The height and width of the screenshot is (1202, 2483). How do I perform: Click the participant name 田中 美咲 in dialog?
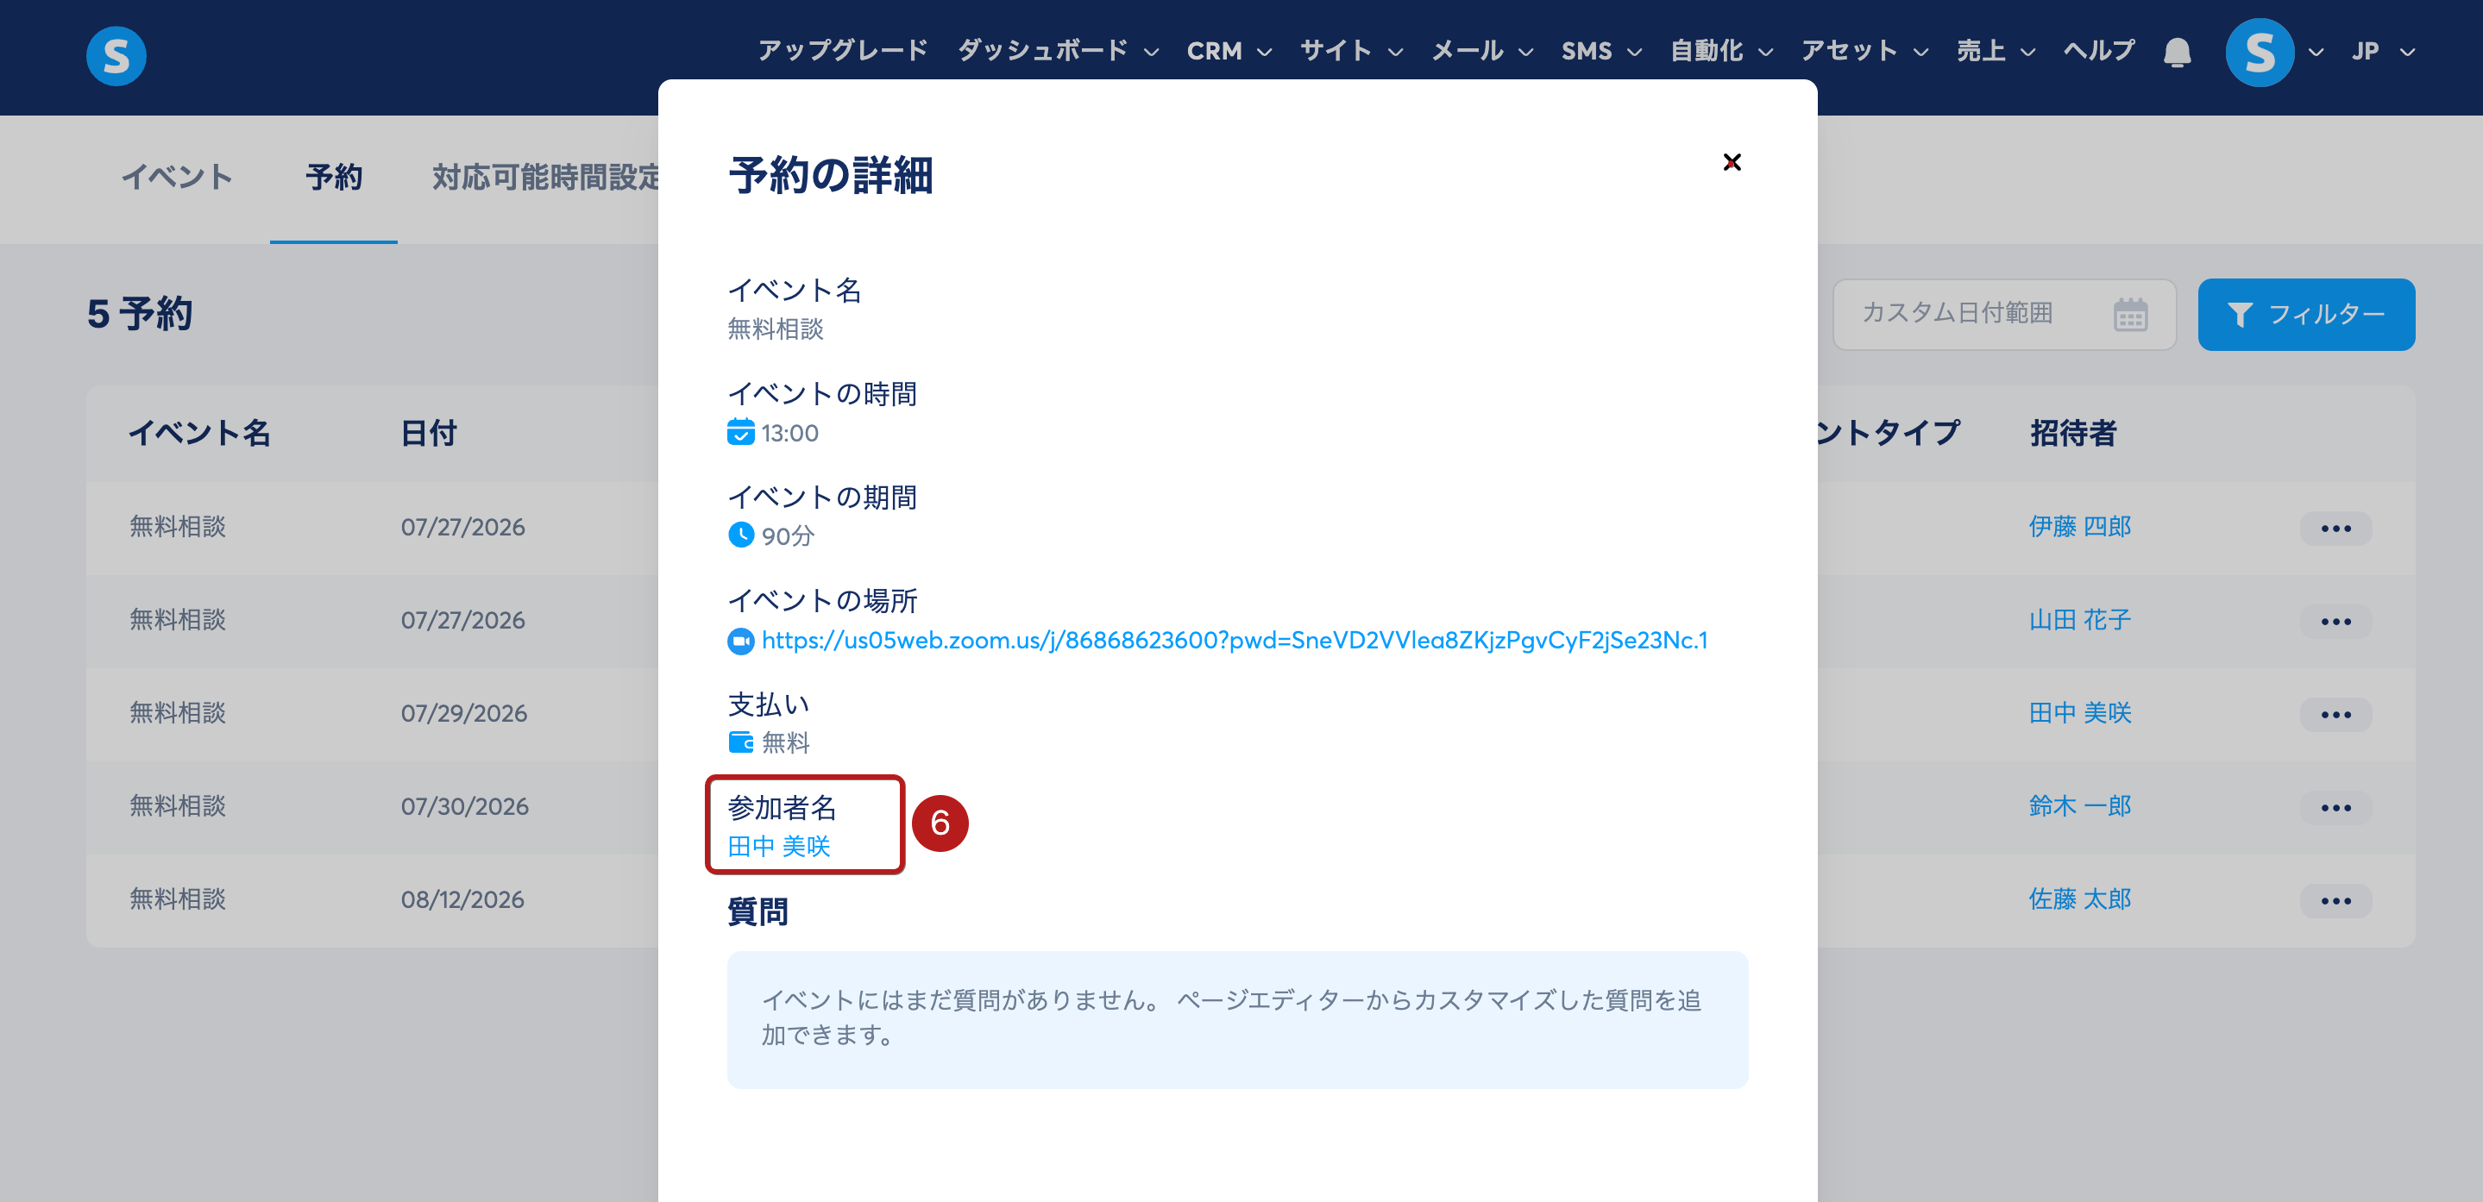coord(779,847)
